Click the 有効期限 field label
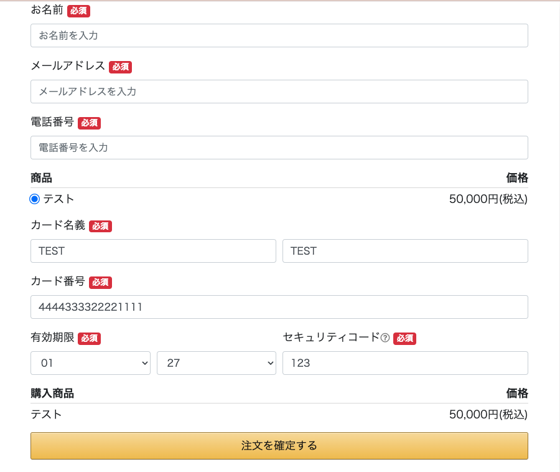 click(x=52, y=337)
